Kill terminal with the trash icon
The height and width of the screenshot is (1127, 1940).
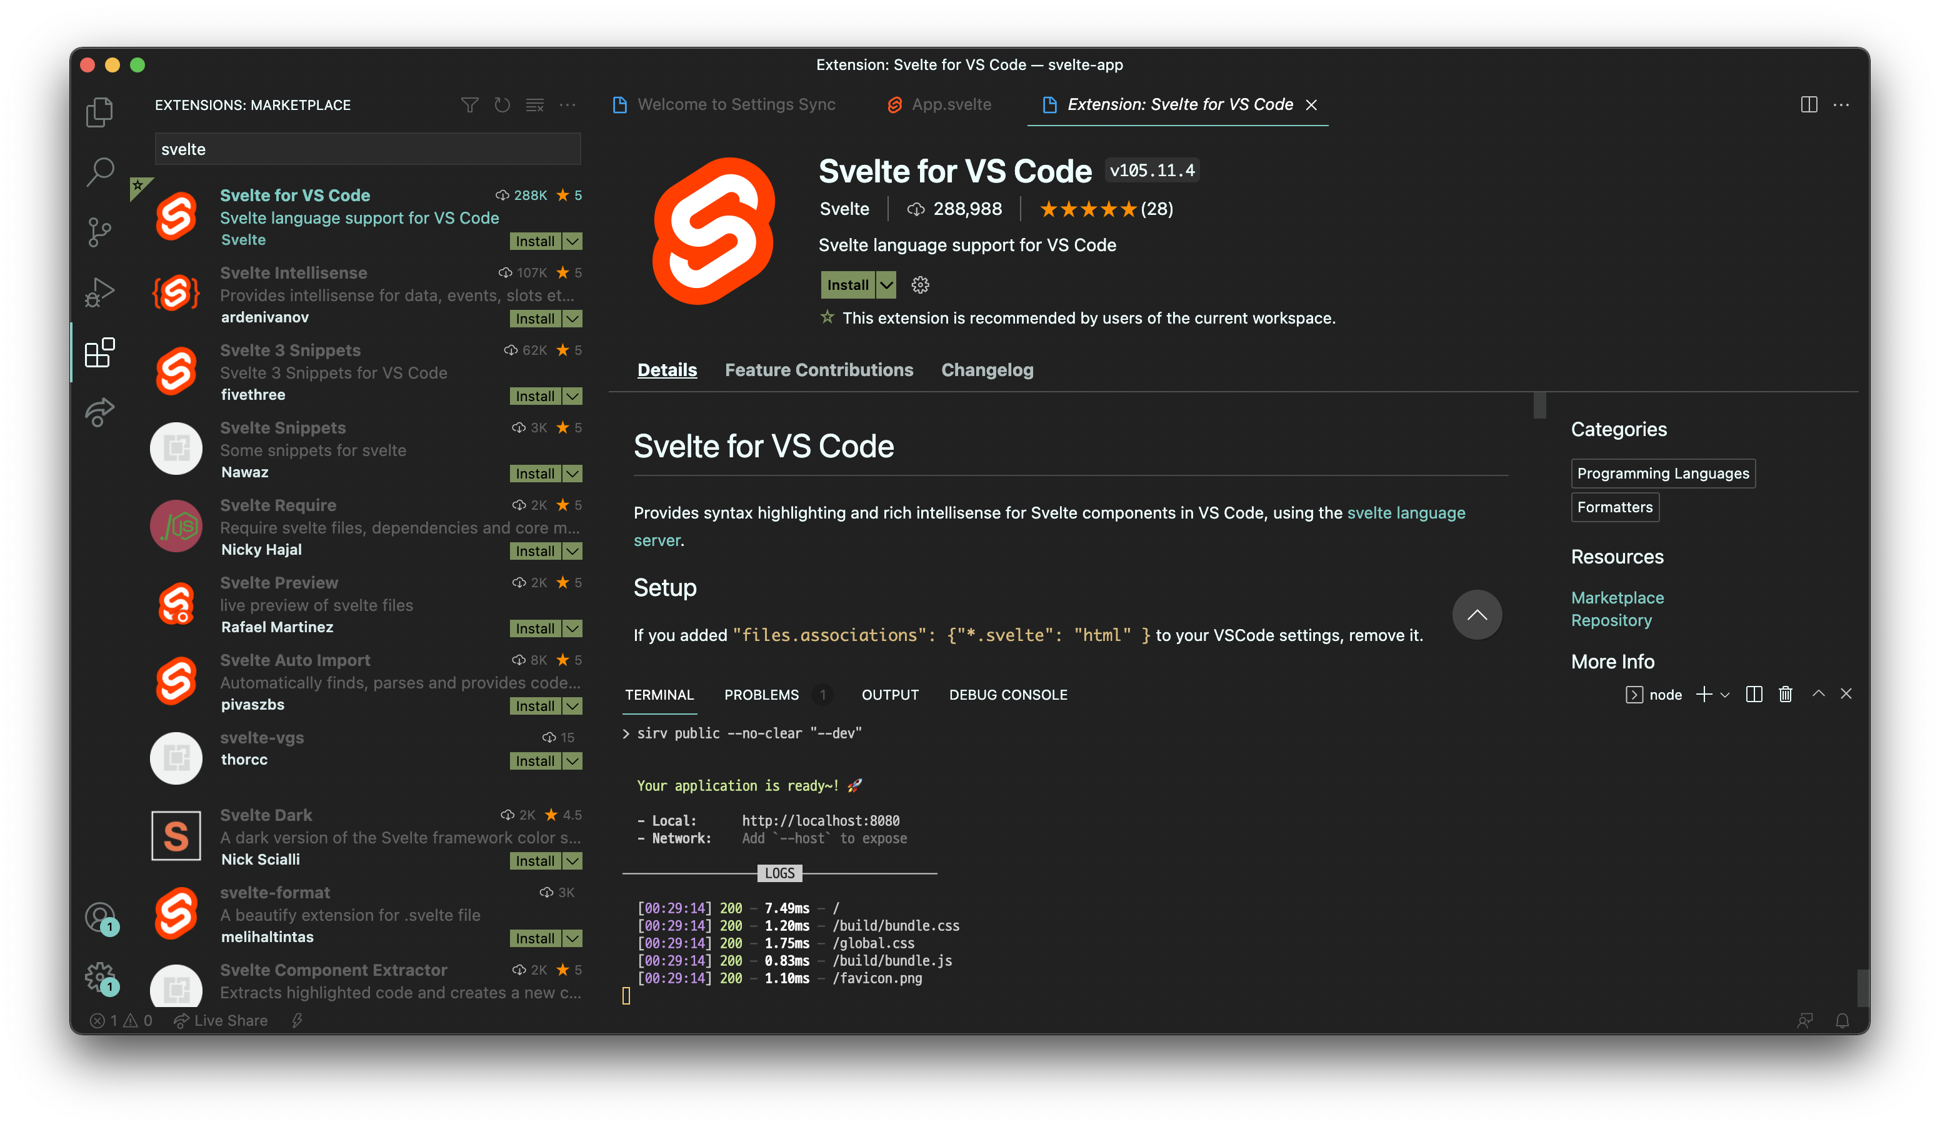(1785, 695)
